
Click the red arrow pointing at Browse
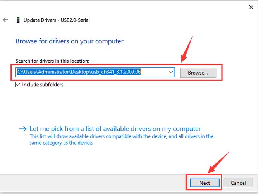[x=187, y=49]
